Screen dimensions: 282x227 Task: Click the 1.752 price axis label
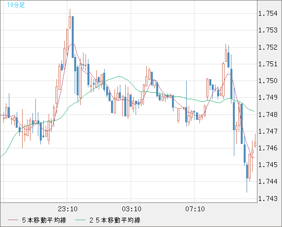268,47
